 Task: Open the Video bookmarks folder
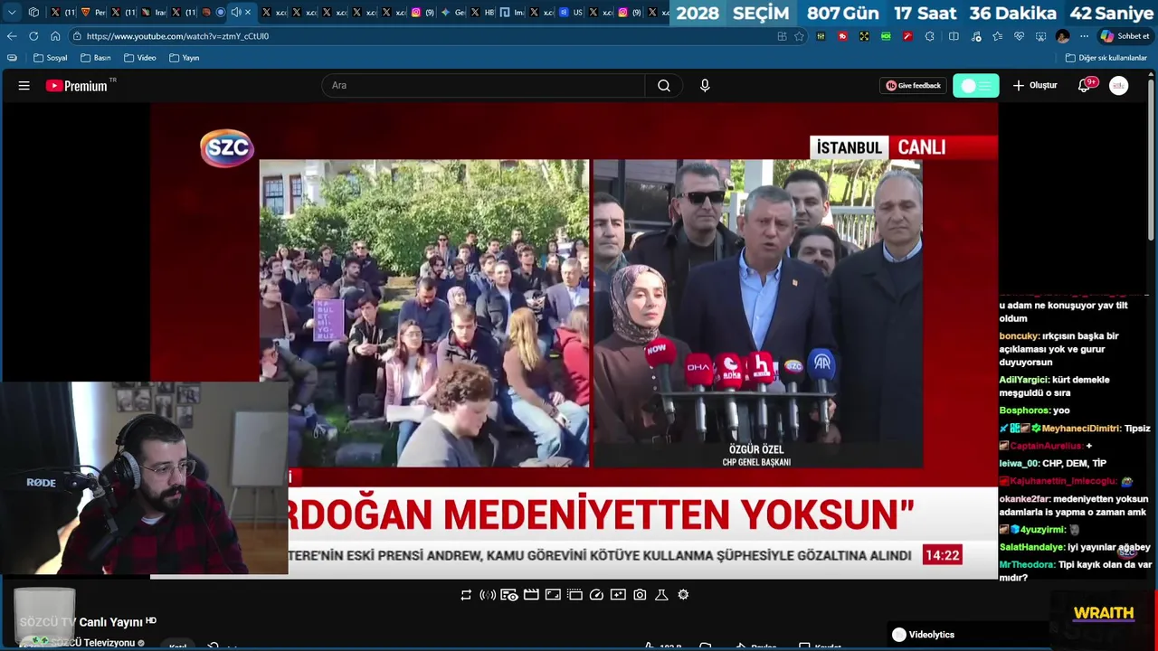click(x=140, y=58)
